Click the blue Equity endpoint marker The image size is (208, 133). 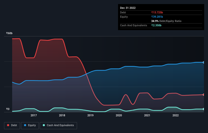click(204, 62)
